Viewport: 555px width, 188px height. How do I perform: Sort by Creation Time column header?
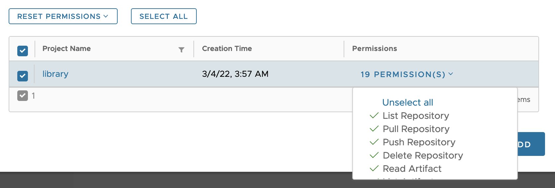tap(227, 49)
